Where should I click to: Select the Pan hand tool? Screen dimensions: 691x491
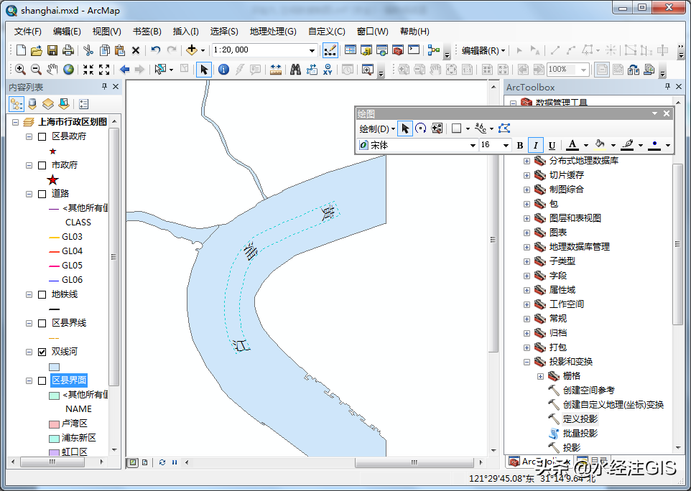coord(52,69)
